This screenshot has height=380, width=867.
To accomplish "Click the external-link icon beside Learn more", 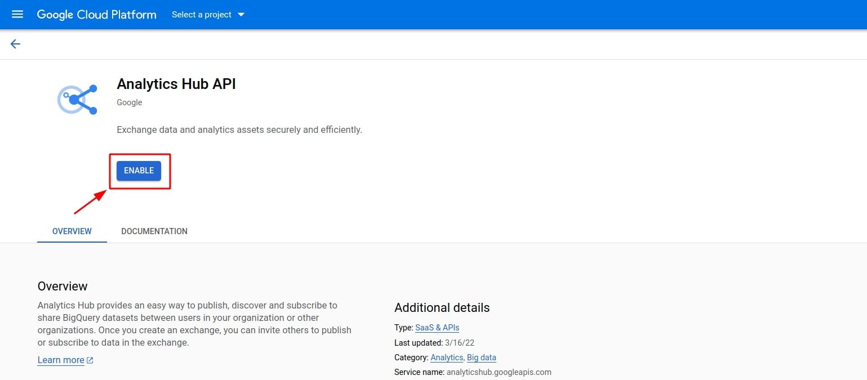I will click(90, 360).
